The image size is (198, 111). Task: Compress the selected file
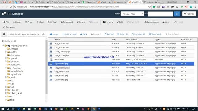click(9, 27)
